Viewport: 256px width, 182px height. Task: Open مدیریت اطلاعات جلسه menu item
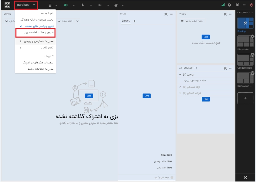click(35, 69)
